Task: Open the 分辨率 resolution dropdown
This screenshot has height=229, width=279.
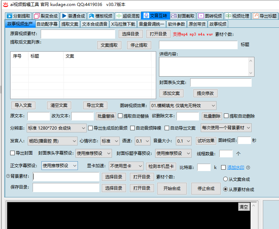Action: pos(57,128)
